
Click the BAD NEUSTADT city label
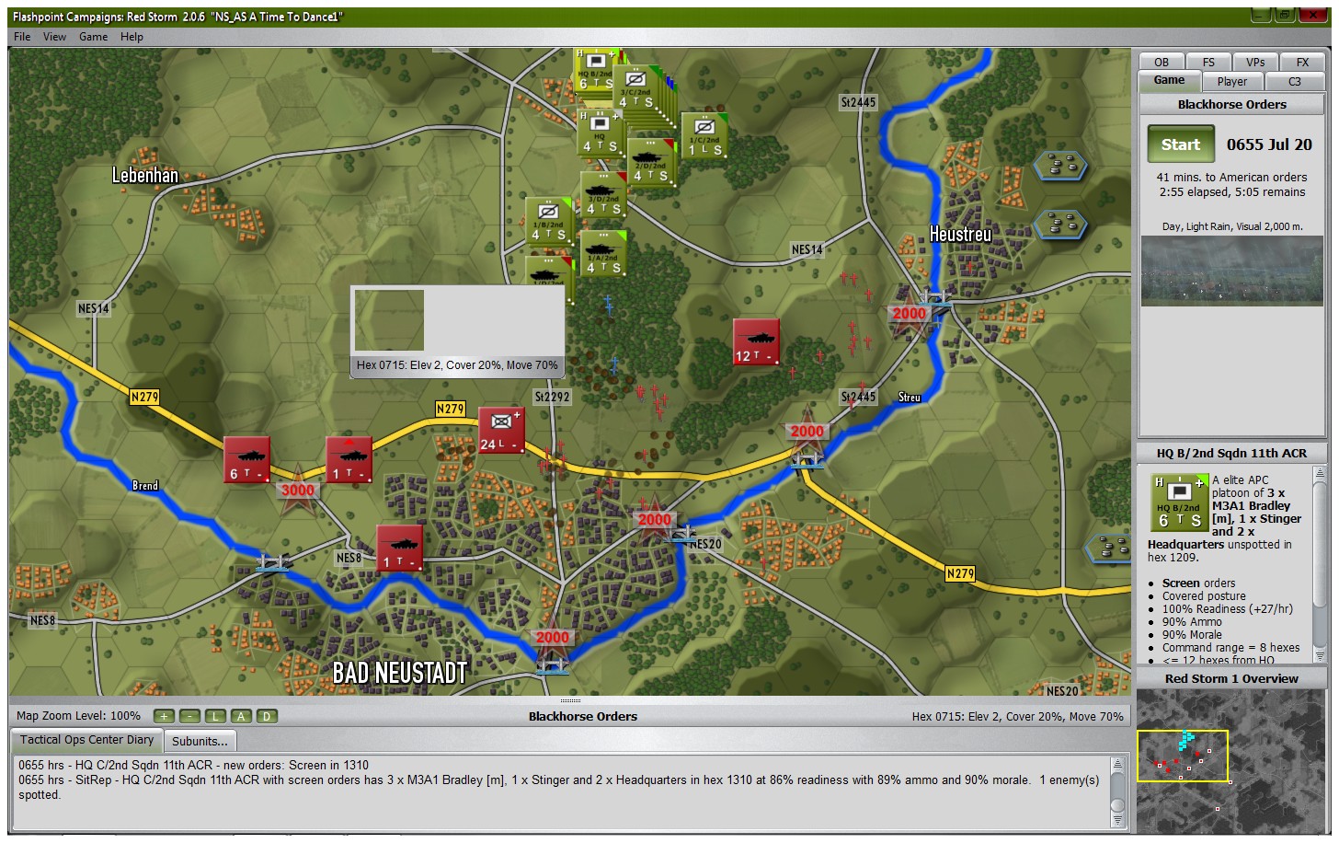(x=400, y=673)
